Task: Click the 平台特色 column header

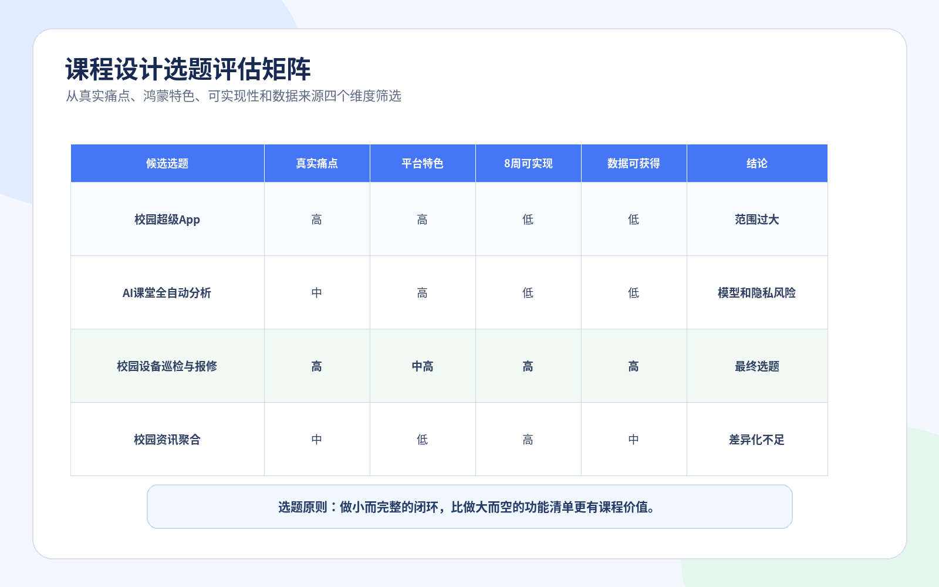Action: click(x=423, y=163)
